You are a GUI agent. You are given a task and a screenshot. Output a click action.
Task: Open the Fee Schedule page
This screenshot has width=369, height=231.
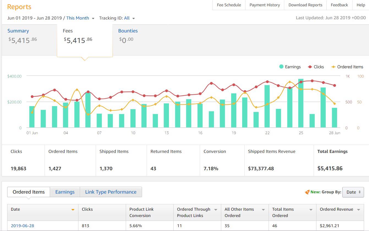(x=229, y=5)
